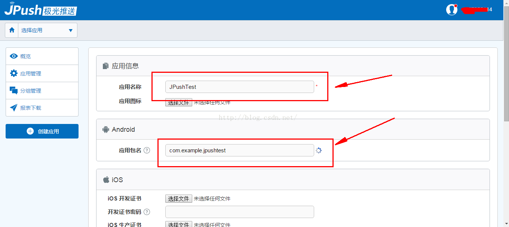Click the JPush logo
The height and width of the screenshot is (227, 509).
[x=40, y=9]
